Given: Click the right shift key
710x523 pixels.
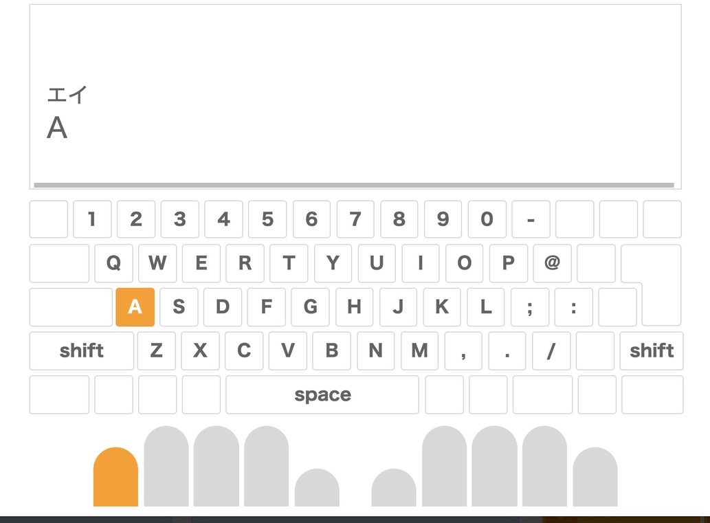Looking at the screenshot, I should pos(651,350).
